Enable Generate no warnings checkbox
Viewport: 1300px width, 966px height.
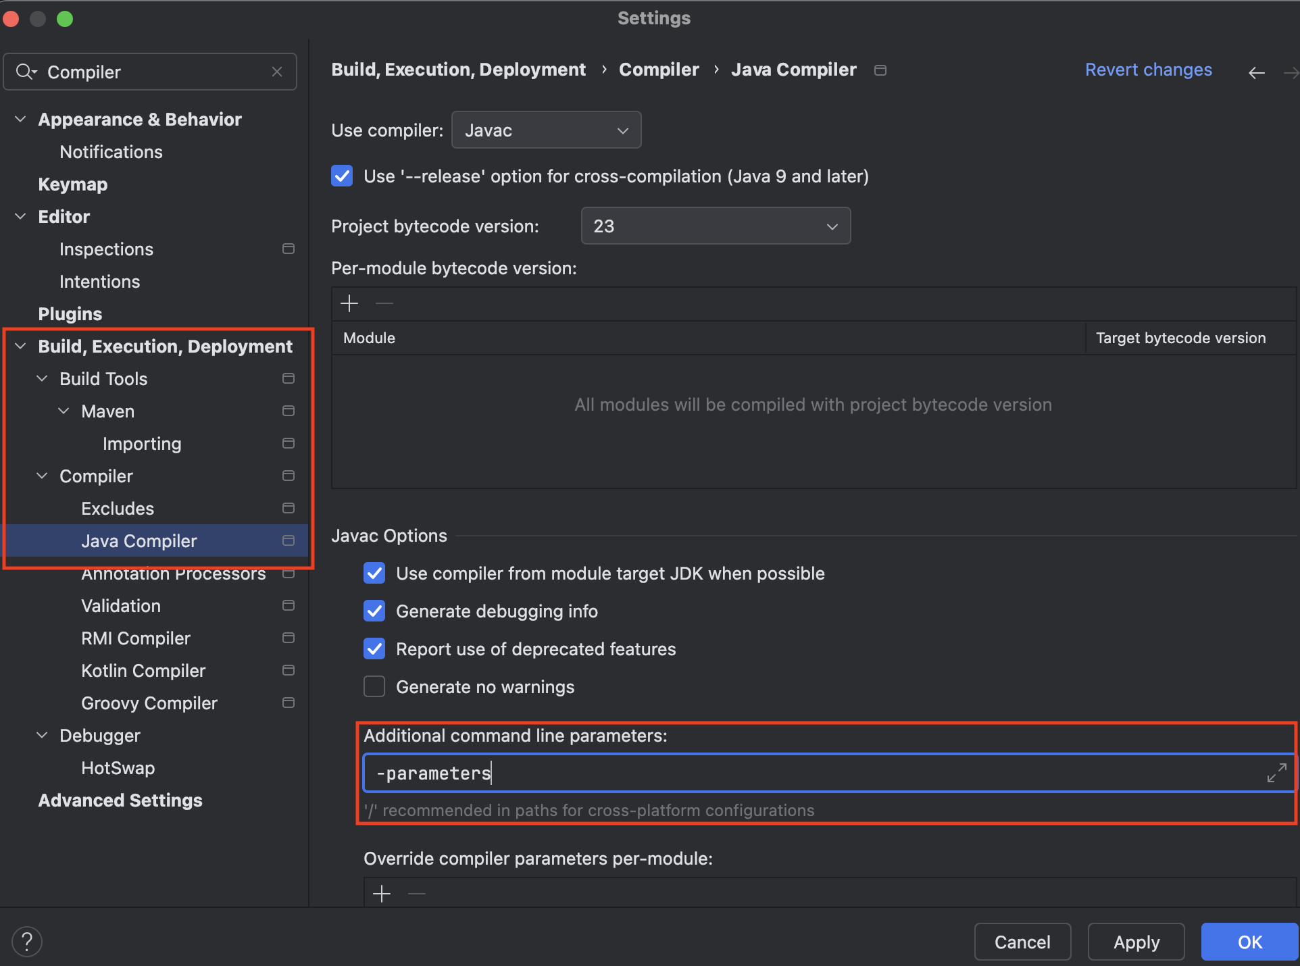[x=374, y=686]
